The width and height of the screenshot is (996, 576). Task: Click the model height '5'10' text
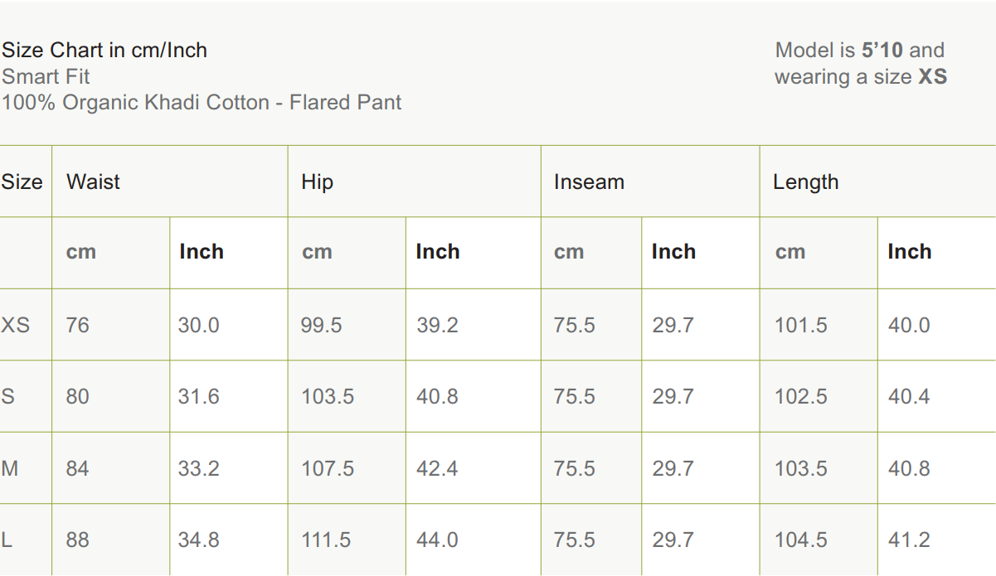coord(882,51)
